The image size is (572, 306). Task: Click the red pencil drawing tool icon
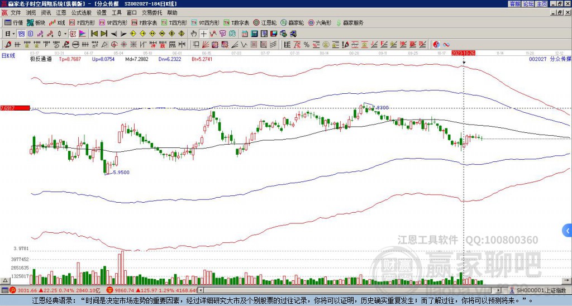click(8, 45)
